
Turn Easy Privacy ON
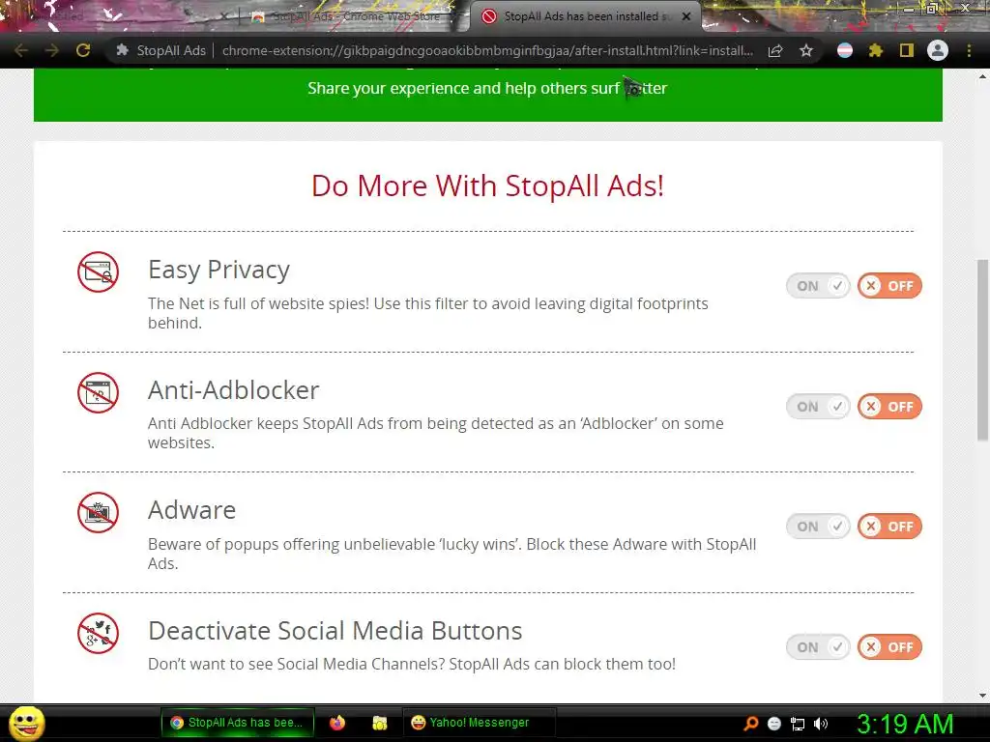point(818,286)
